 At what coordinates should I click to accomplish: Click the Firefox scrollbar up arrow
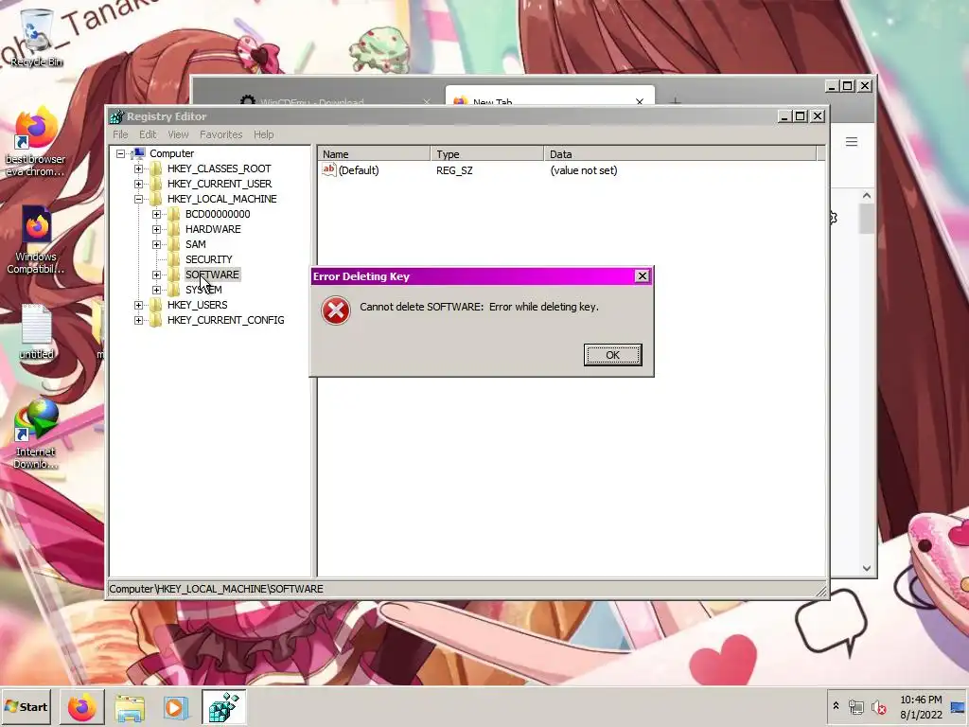click(x=867, y=196)
